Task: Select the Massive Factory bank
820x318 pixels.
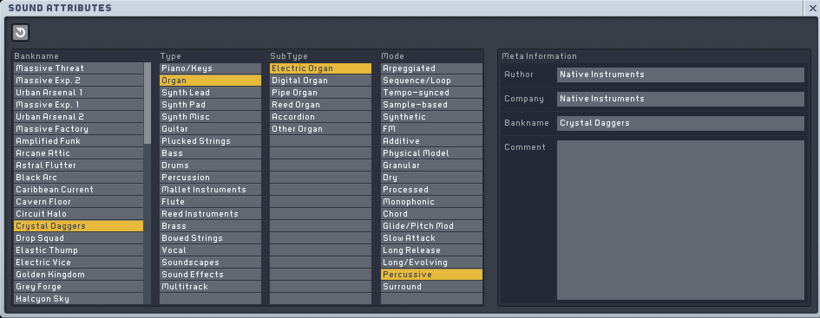Action: pos(78,129)
